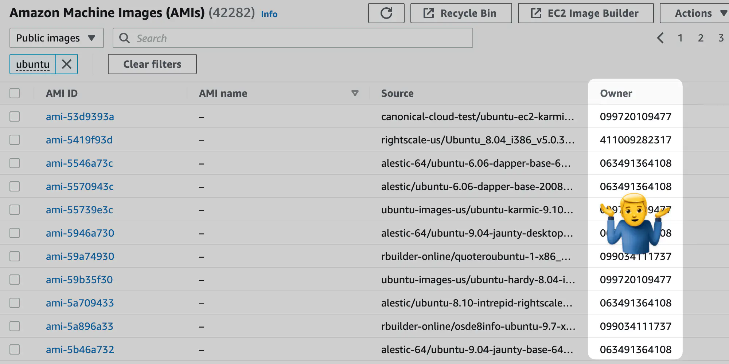Image resolution: width=729 pixels, height=364 pixels.
Task: Open the Info link beside the title
Action: pos(269,14)
